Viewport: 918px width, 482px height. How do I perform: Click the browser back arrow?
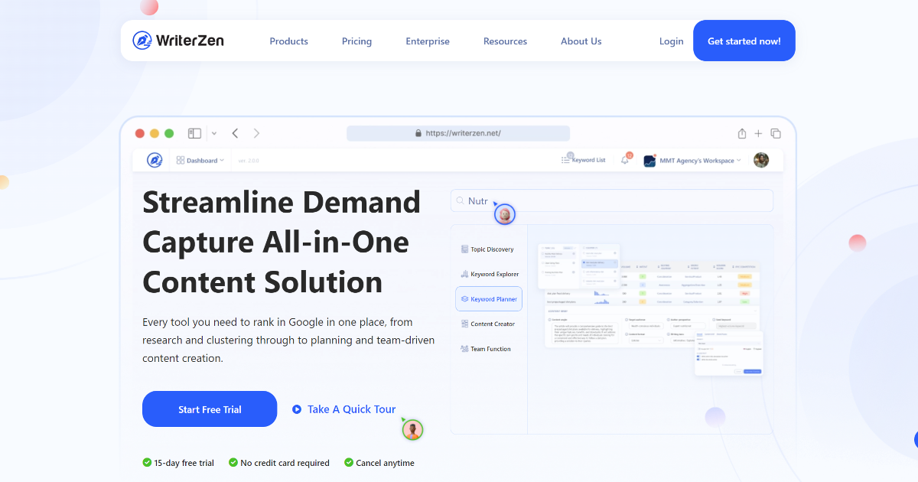pyautogui.click(x=235, y=133)
